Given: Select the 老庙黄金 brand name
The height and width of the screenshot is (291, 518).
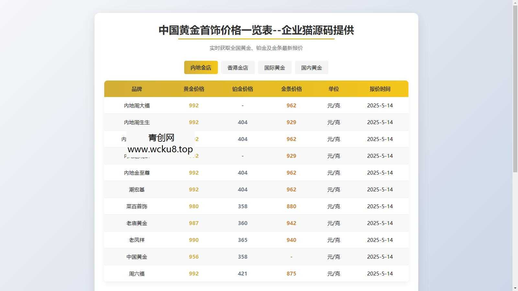Looking at the screenshot, I should point(136,223).
